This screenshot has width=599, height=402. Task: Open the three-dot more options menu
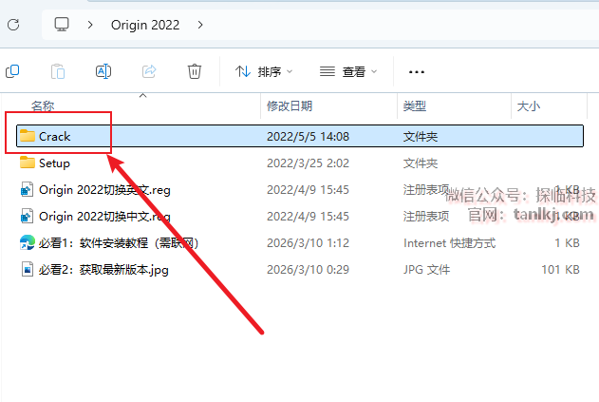pyautogui.click(x=417, y=72)
